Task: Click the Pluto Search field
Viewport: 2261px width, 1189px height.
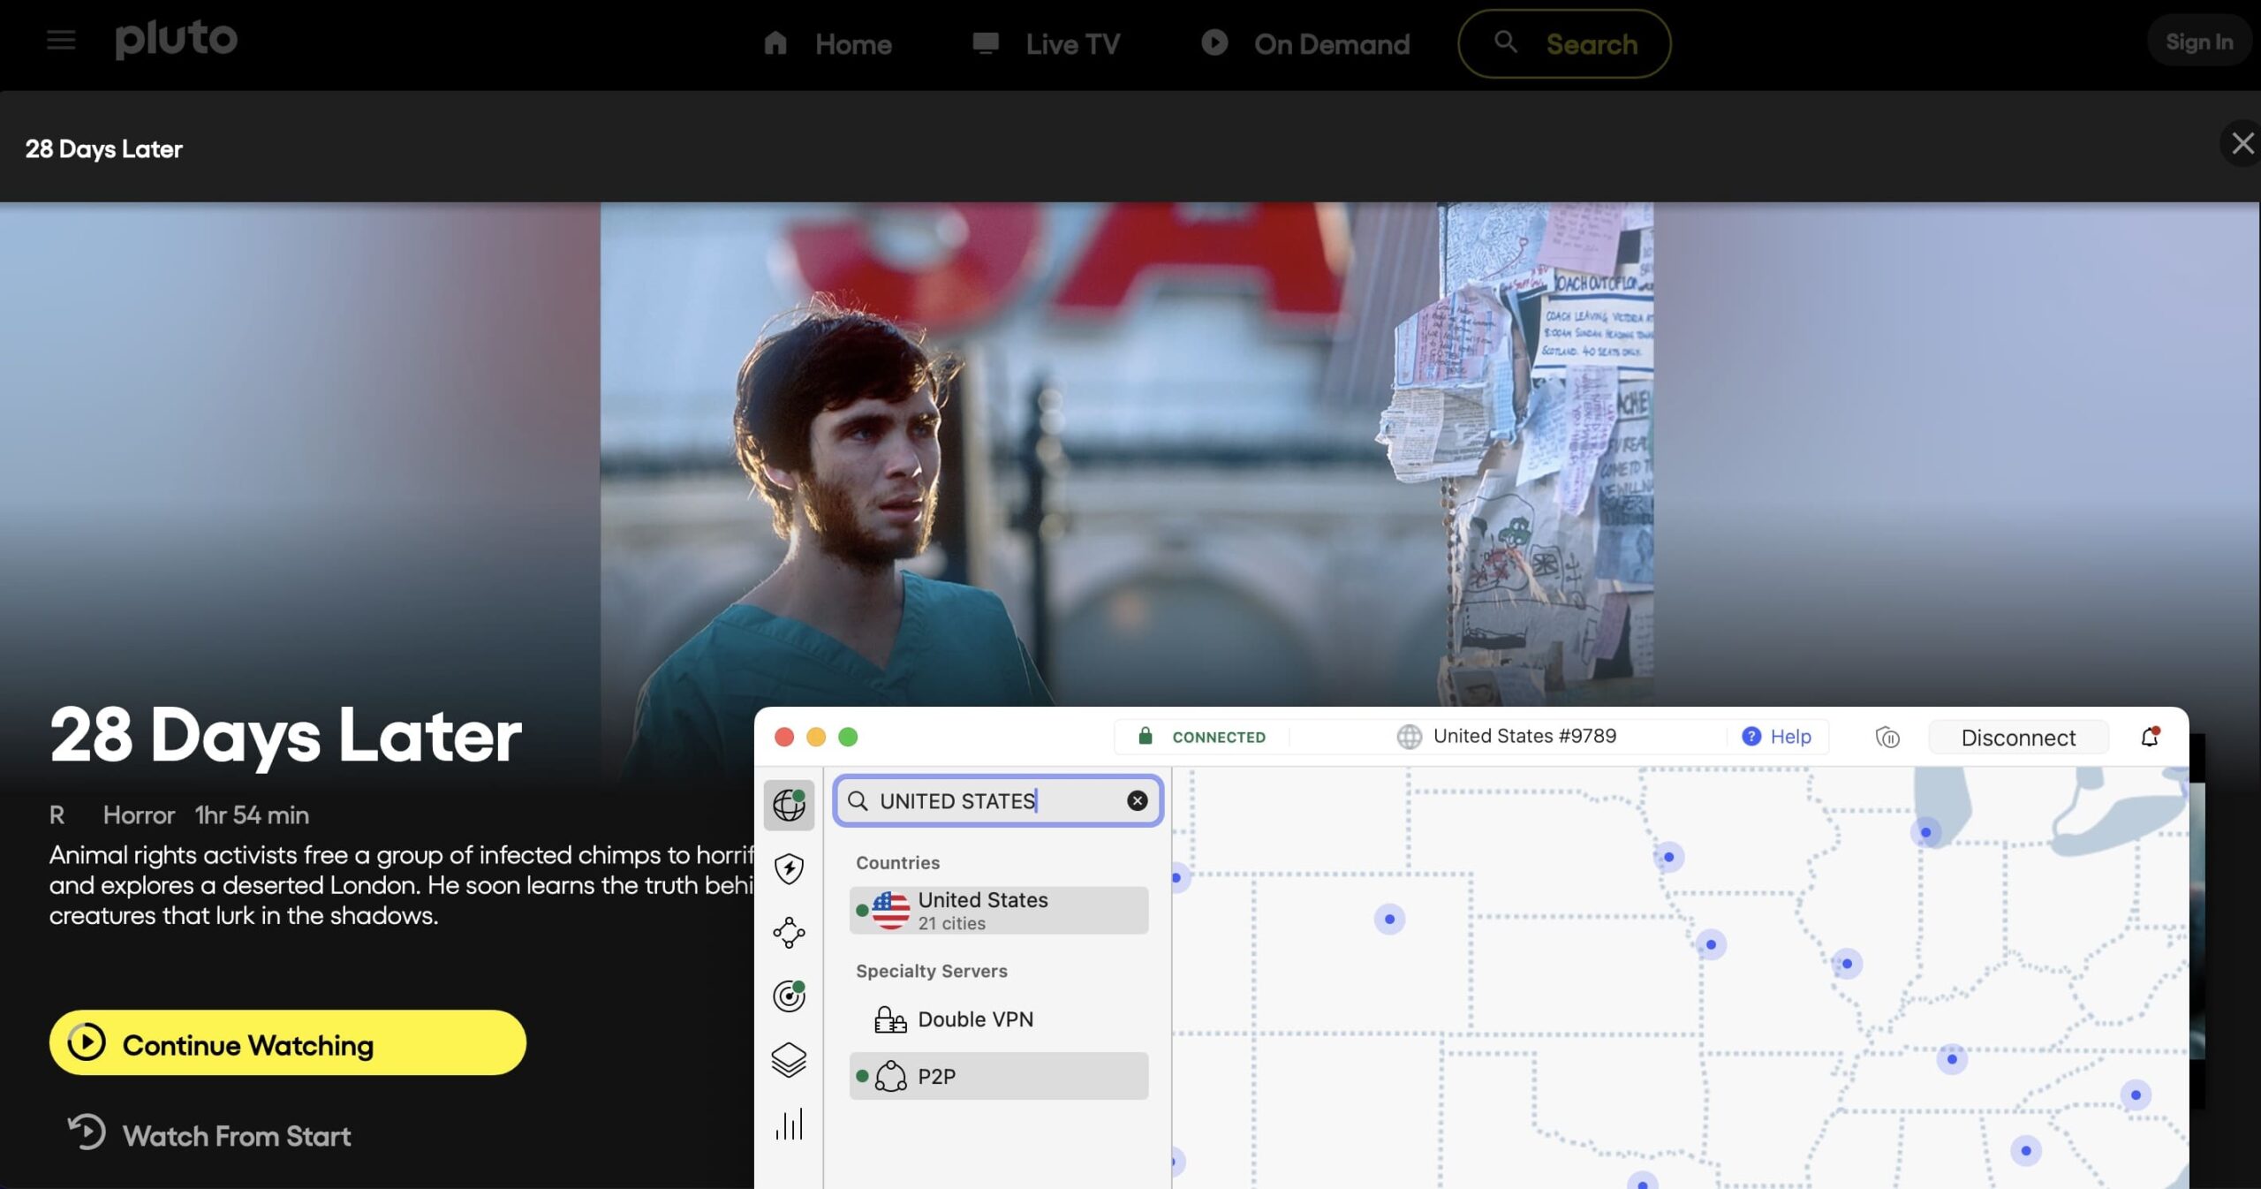Action: click(1563, 44)
